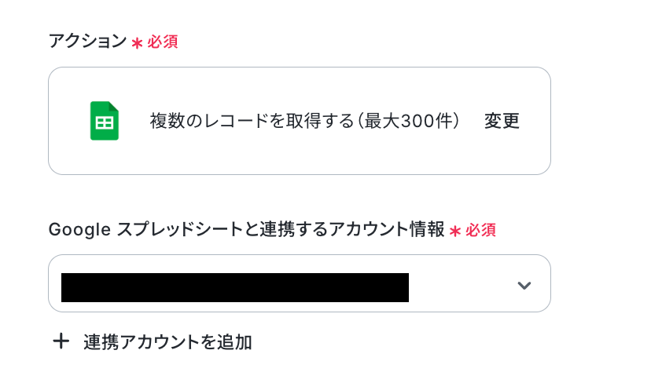
Task: Click the 必須 badge beside アクション
Action: click(163, 42)
